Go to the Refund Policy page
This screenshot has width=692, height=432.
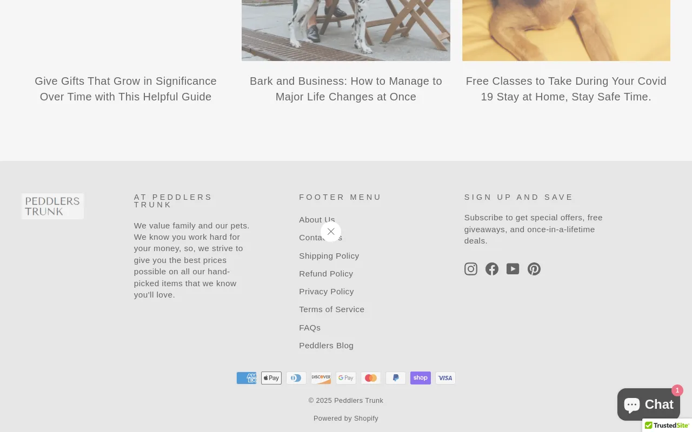(x=326, y=274)
